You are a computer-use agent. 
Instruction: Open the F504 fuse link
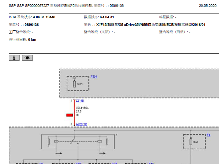(94, 77)
